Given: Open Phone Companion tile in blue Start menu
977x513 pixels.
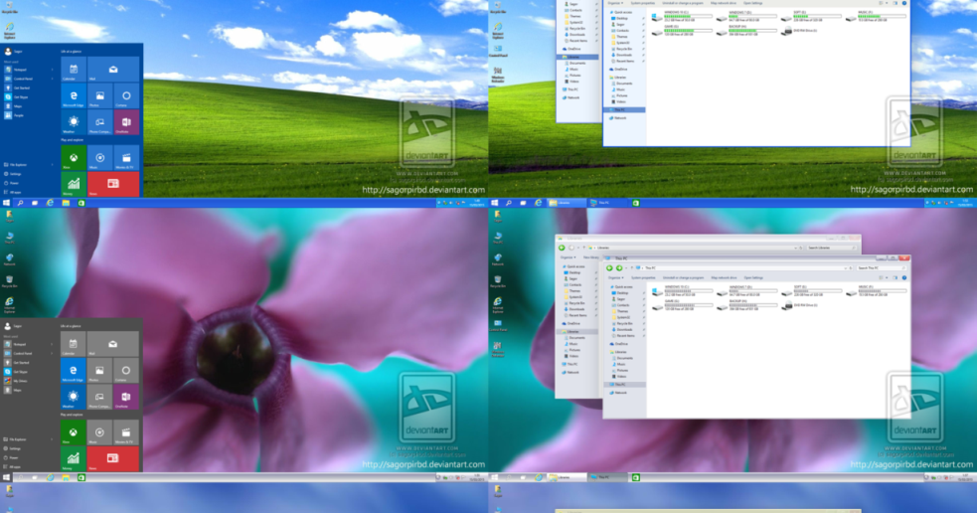Looking at the screenshot, I should point(99,122).
